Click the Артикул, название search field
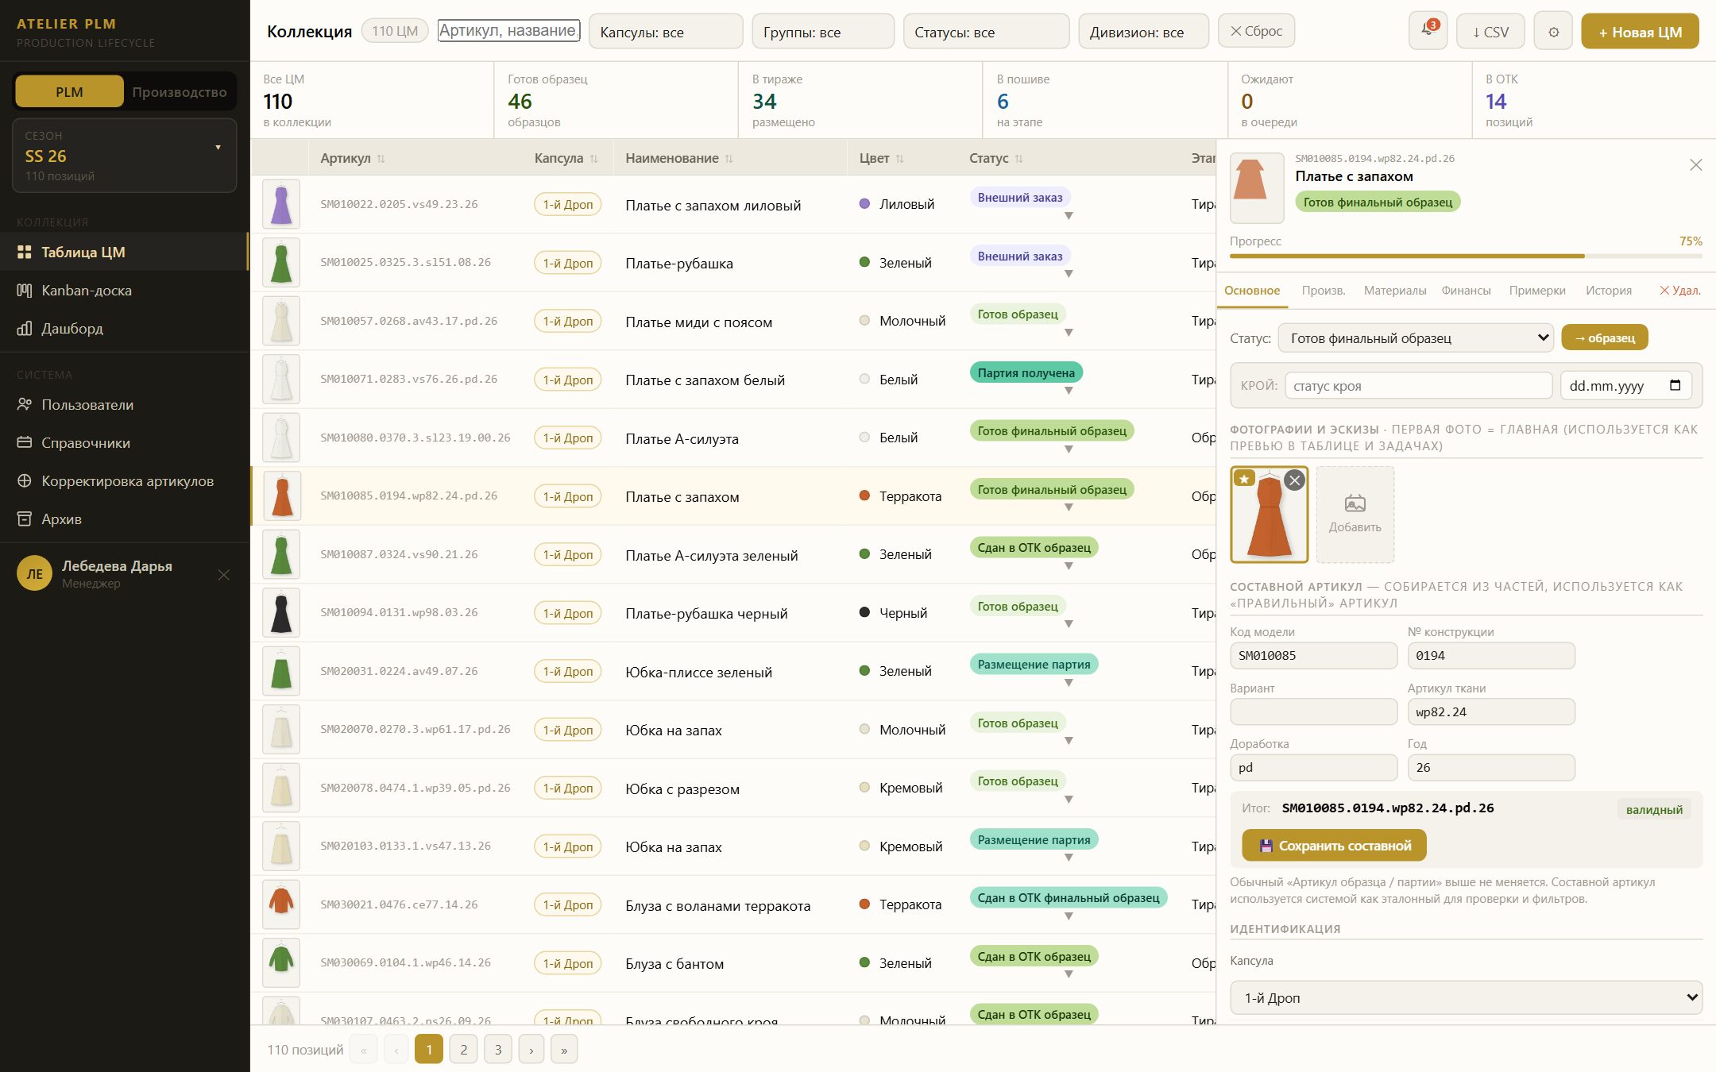Screen dimensions: 1716x1072 click(508, 31)
